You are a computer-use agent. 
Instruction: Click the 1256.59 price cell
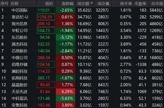point(46,17)
